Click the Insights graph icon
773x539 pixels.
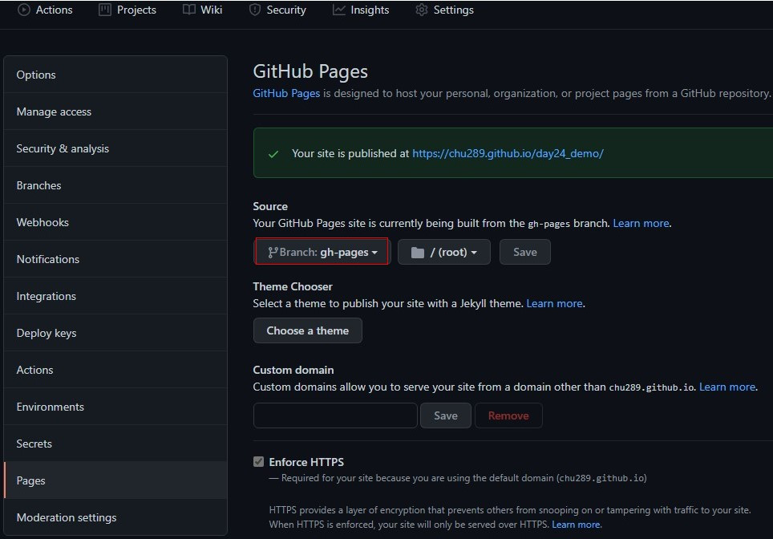click(x=338, y=10)
